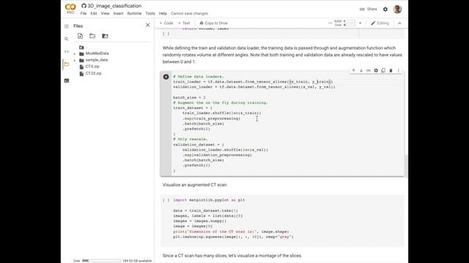Open the Tools menu
Image resolution: width=469 pixels, height=263 pixels.
coord(150,13)
